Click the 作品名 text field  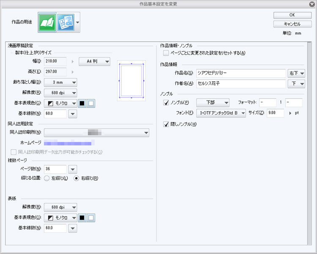(241, 73)
